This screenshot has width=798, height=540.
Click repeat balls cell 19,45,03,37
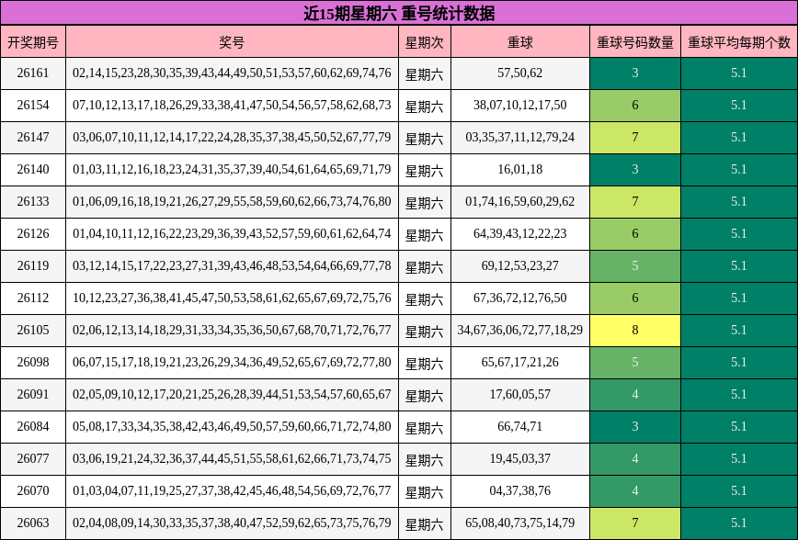point(520,459)
